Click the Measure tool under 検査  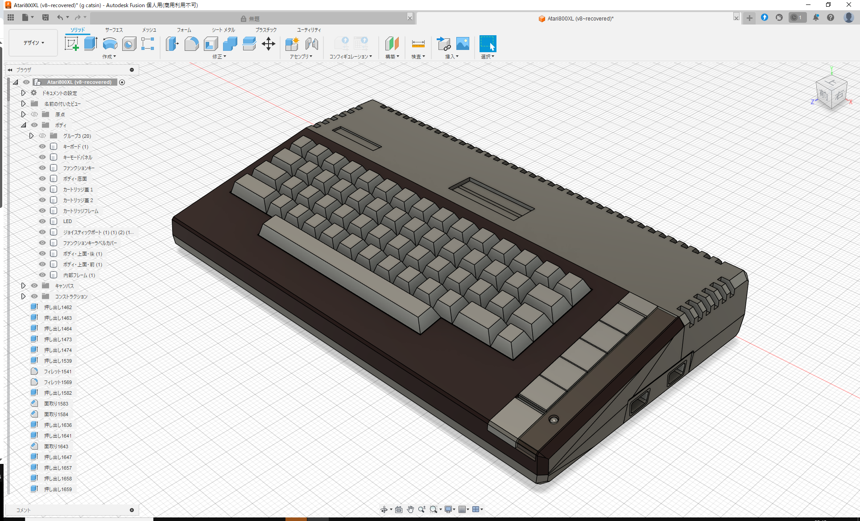pyautogui.click(x=418, y=44)
